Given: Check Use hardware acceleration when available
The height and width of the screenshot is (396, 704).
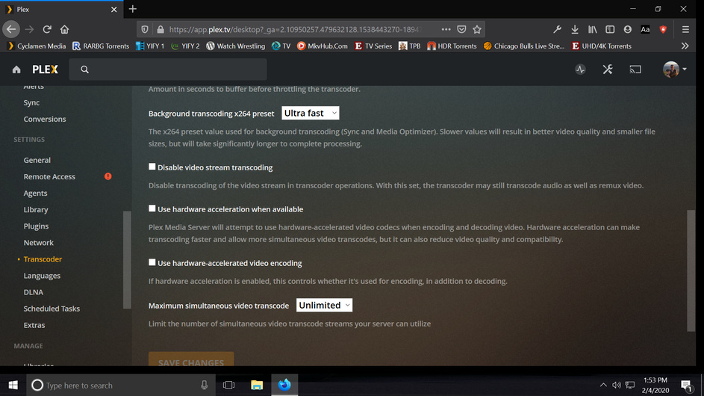Looking at the screenshot, I should 152,208.
